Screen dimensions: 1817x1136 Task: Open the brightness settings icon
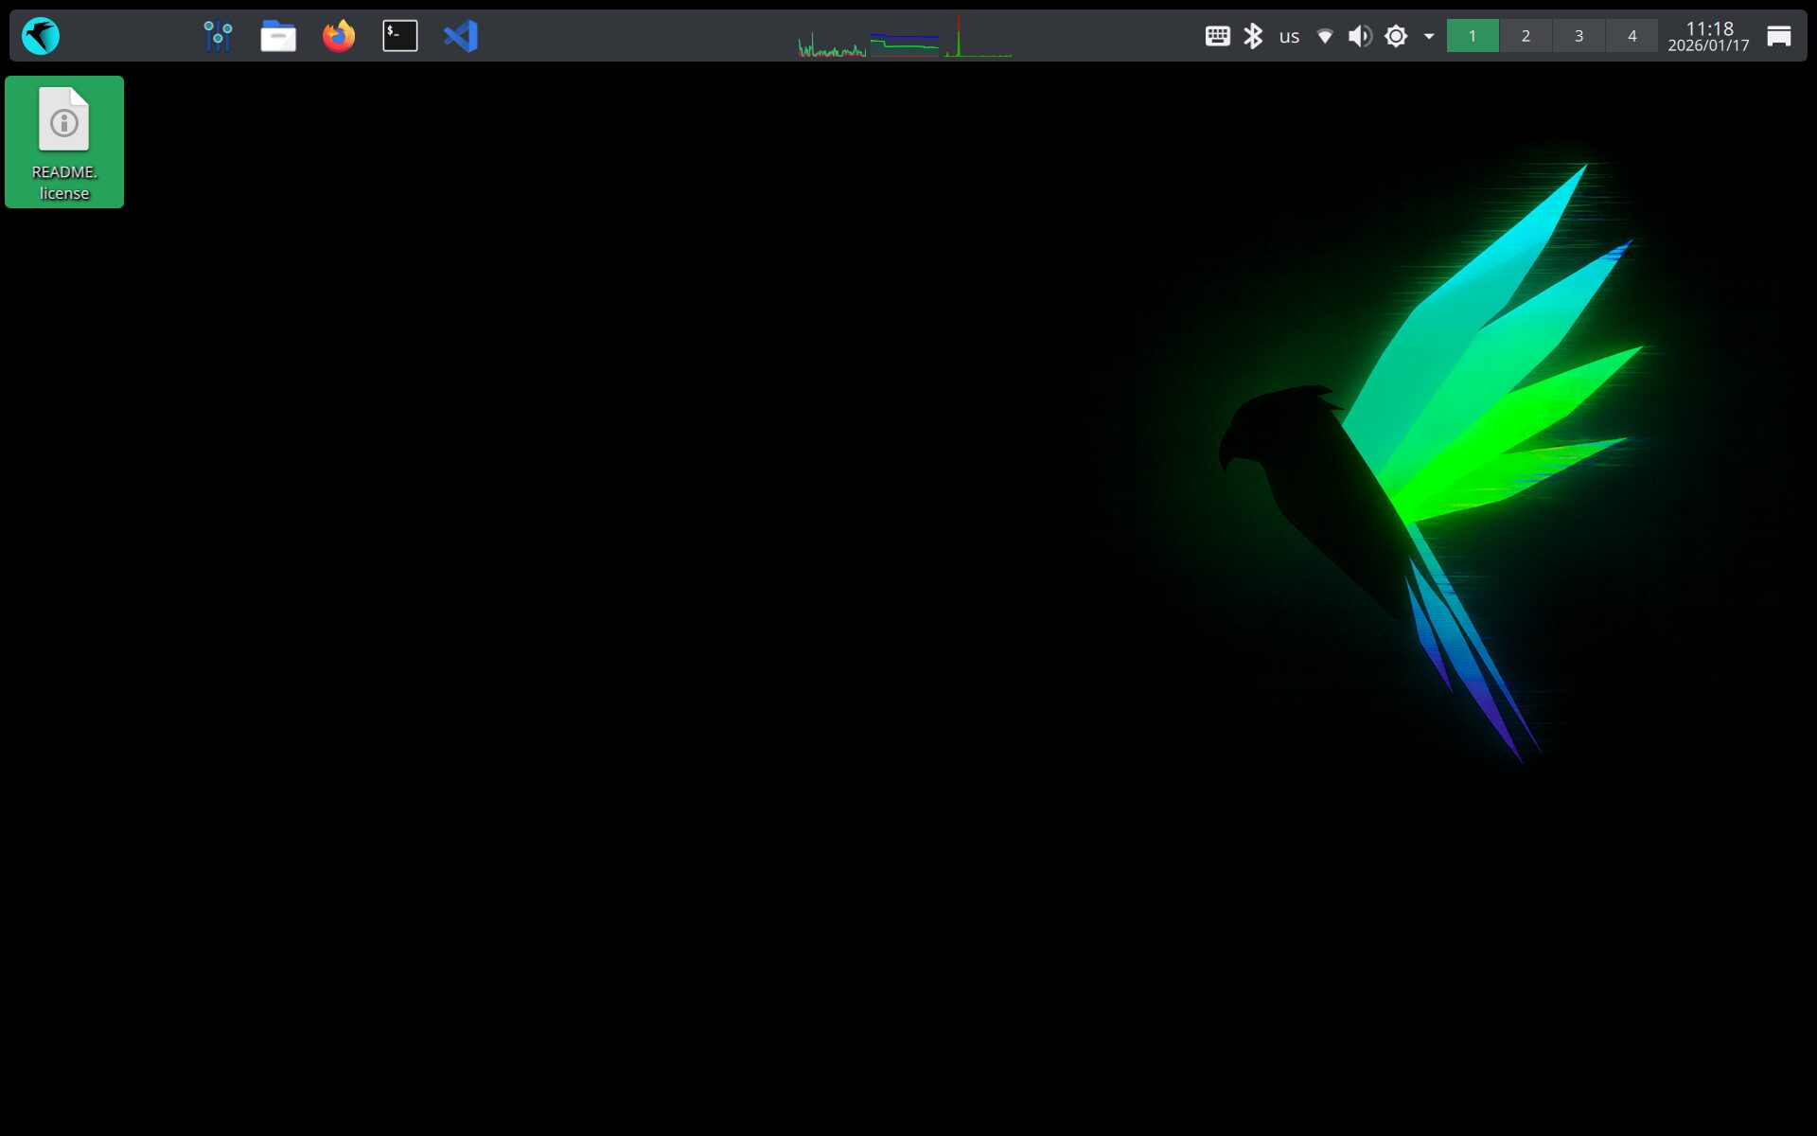1396,36
